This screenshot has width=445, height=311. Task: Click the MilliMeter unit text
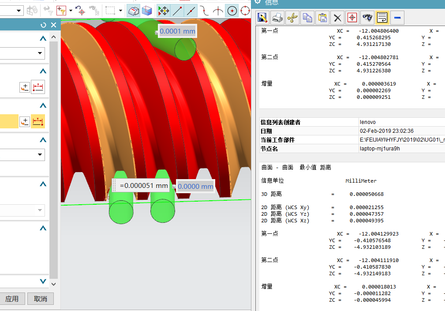361,181
